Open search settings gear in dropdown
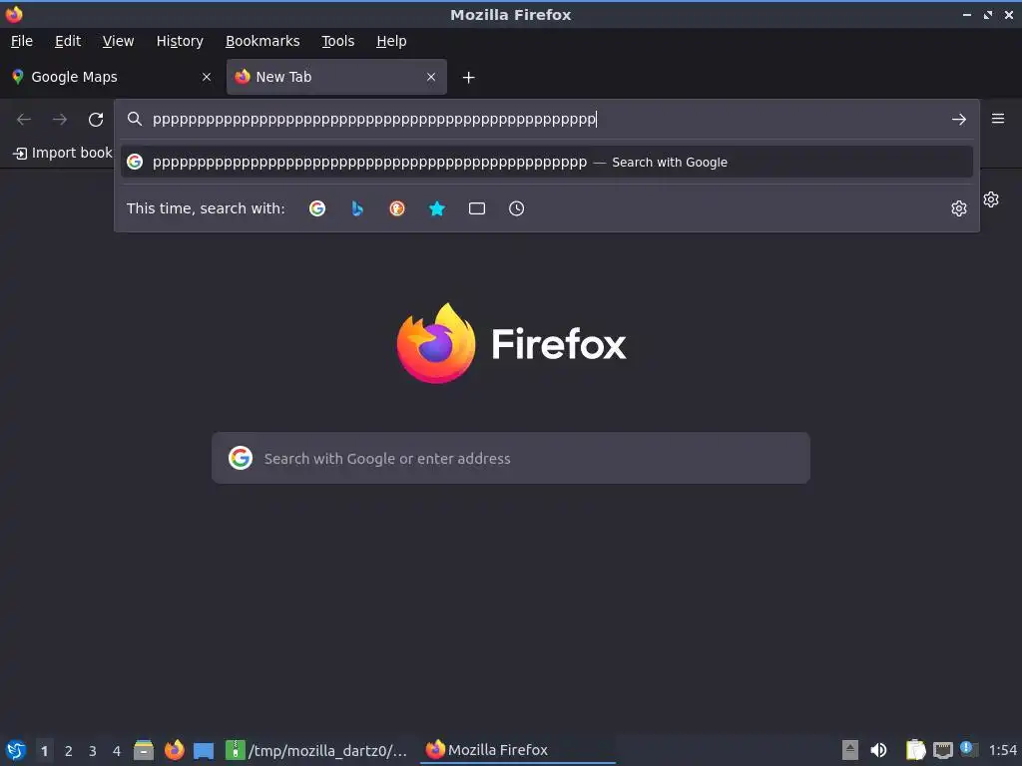 tap(959, 208)
